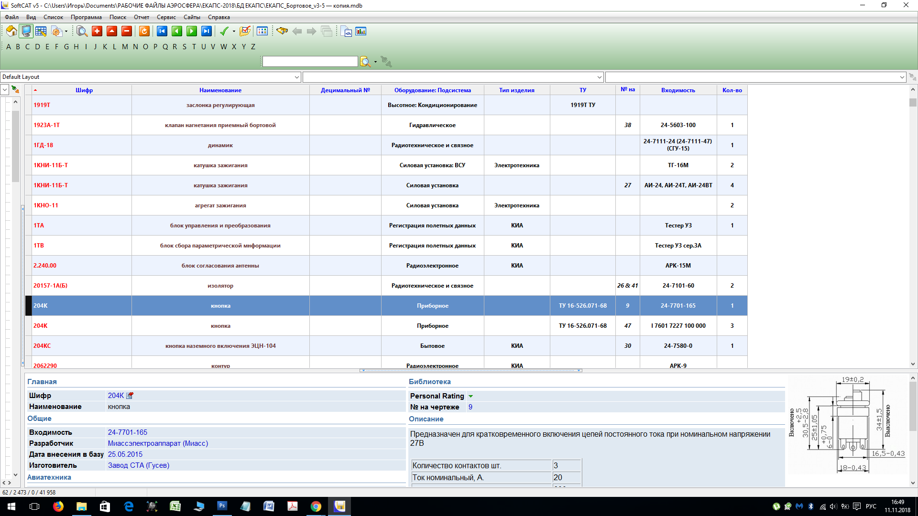The width and height of the screenshot is (918, 516).
Task: Open Excel from the taskbar
Action: tap(175, 506)
